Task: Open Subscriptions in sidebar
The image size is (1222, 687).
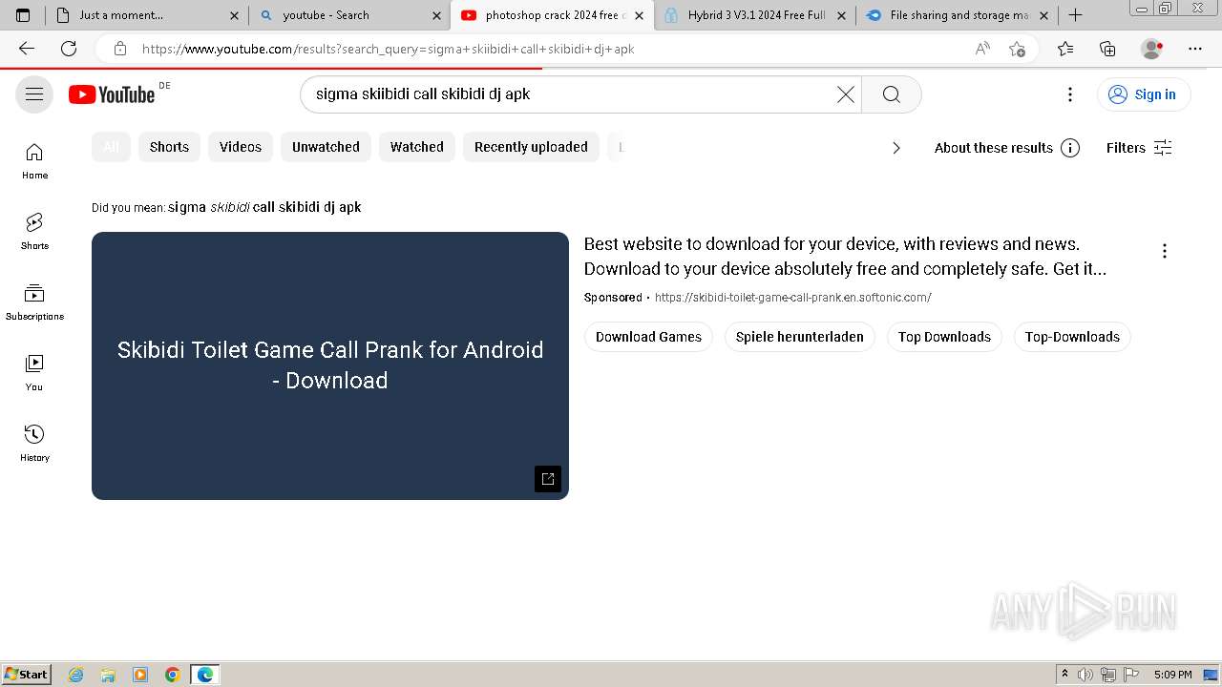Action: 34,302
